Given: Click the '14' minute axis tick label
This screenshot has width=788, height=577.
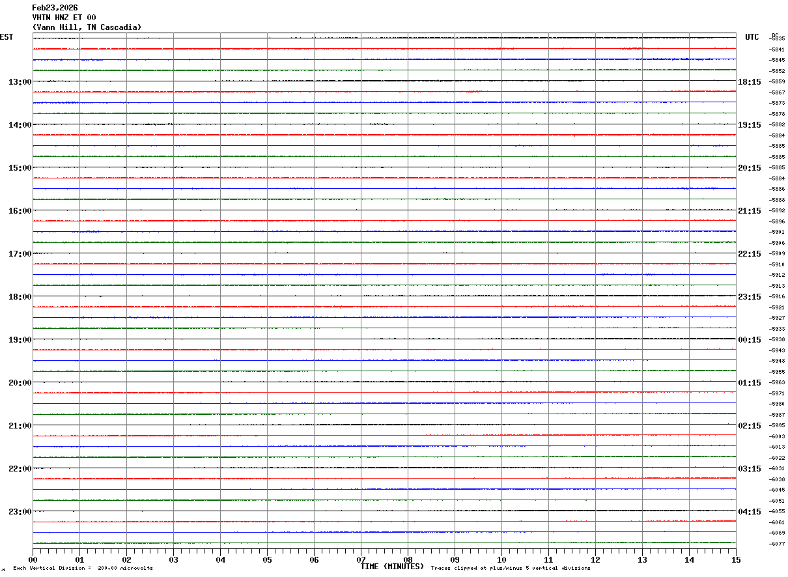Looking at the screenshot, I should point(689,559).
